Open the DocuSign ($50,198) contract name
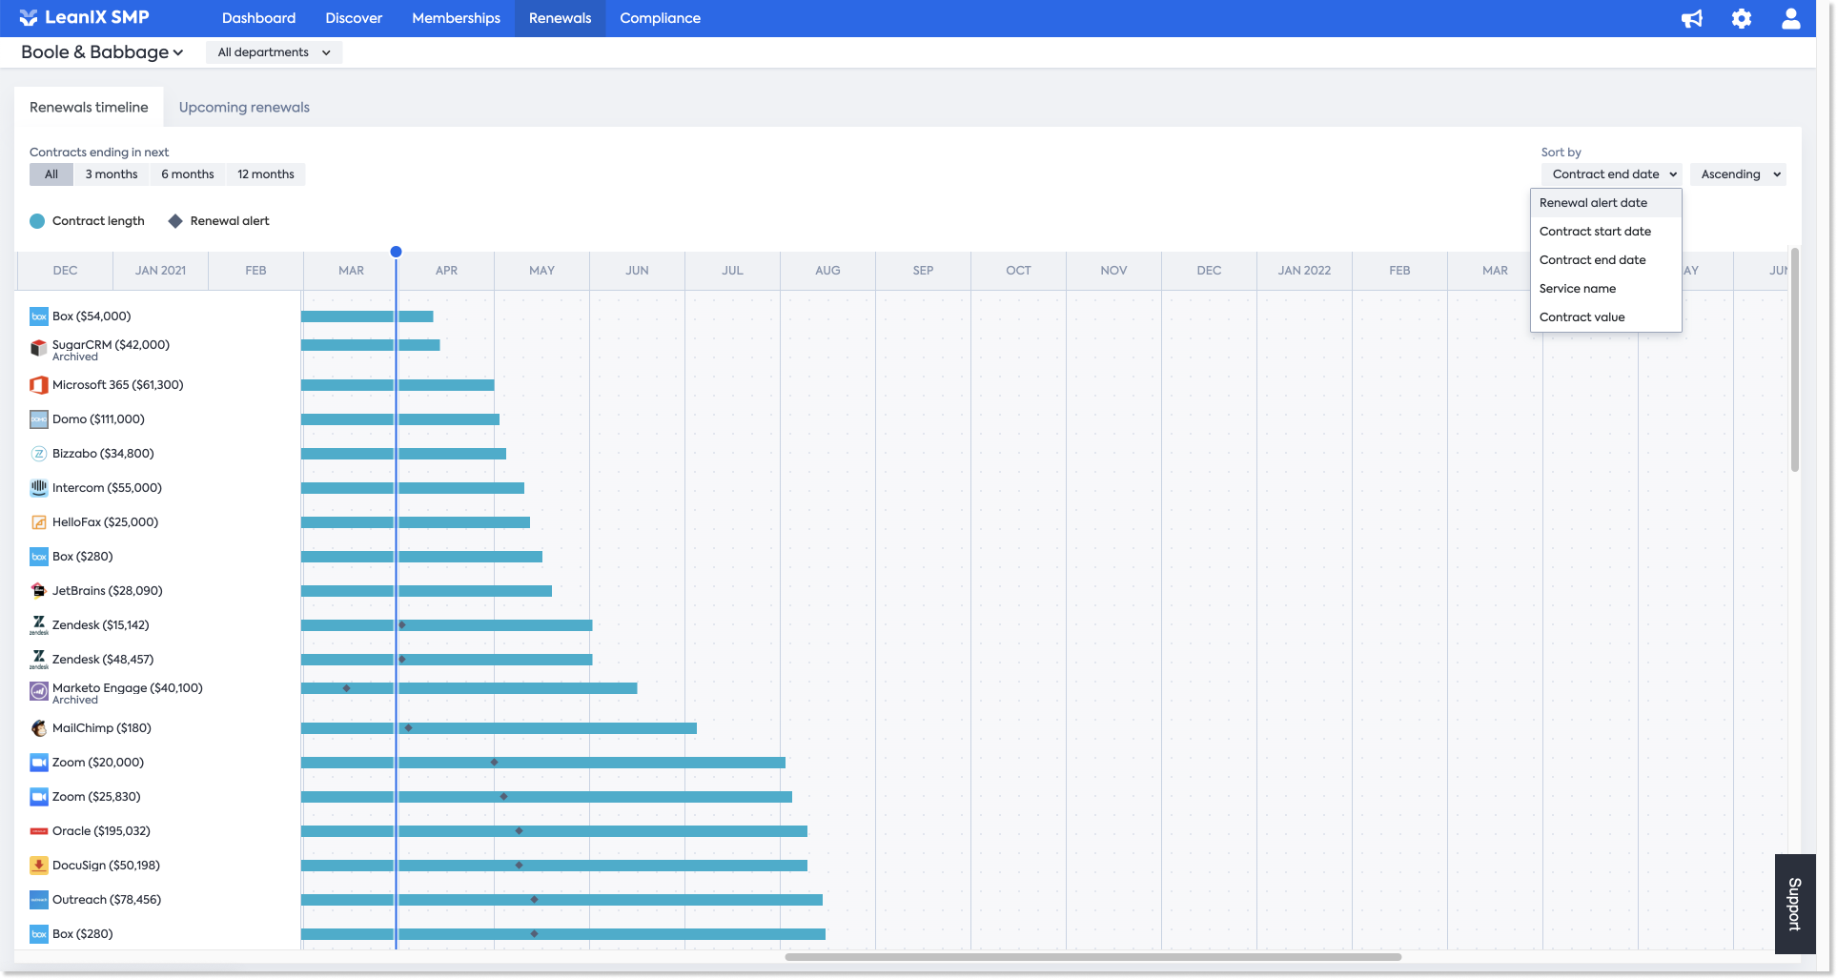 pyautogui.click(x=106, y=866)
